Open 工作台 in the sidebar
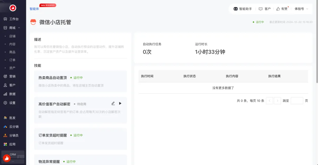Image resolution: width=318 pixels, height=165 pixels. 14,19
